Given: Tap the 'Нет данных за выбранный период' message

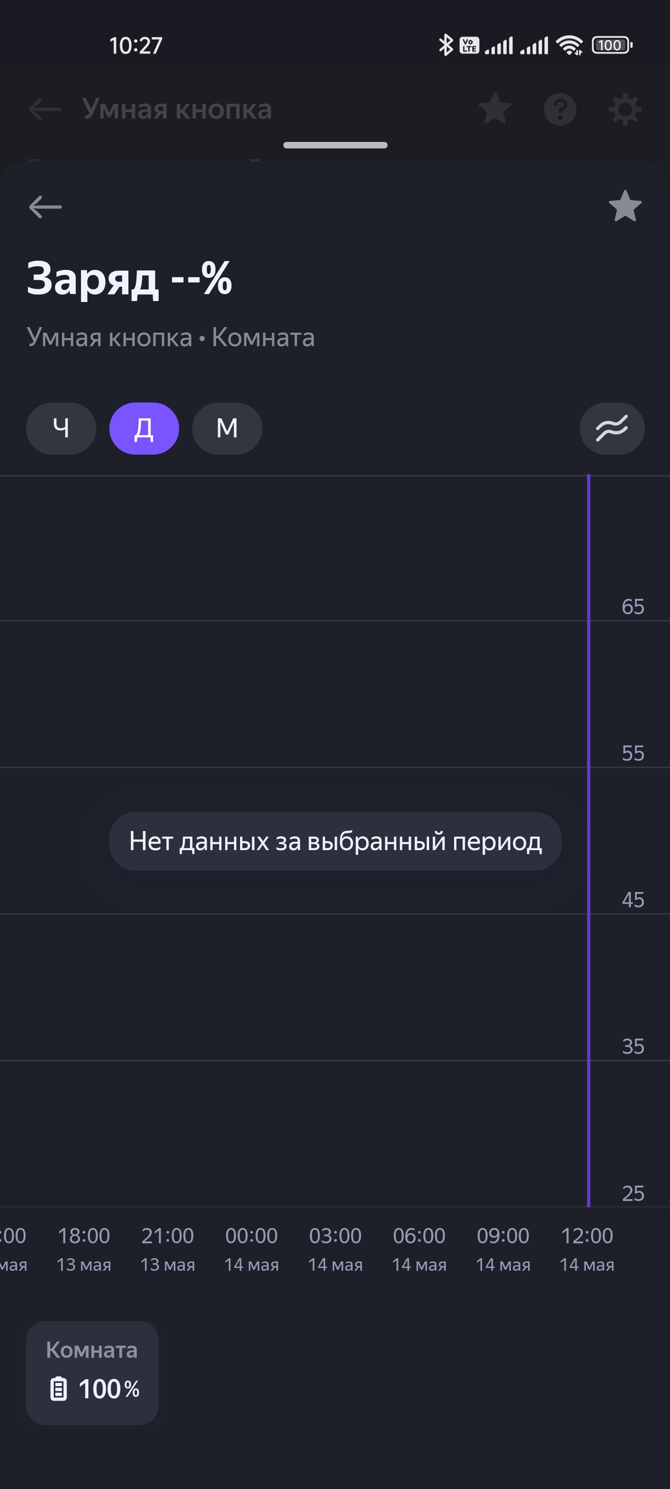Looking at the screenshot, I should [335, 841].
